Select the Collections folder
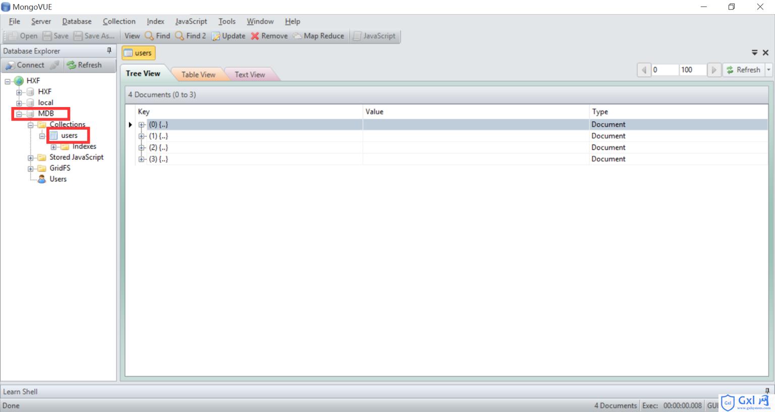775x412 pixels. pyautogui.click(x=62, y=124)
